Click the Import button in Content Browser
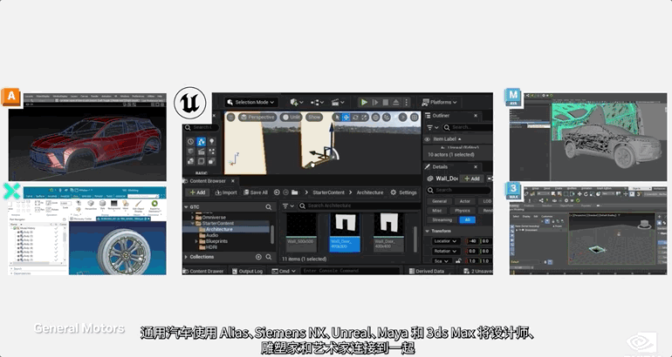Viewport: 672px width, 357px height. tap(226, 192)
